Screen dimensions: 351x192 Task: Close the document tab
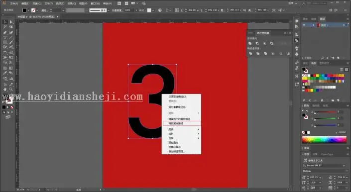58,17
